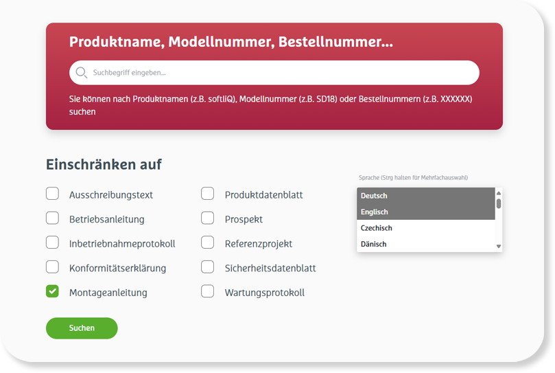555x373 pixels.
Task: Enable the Wartungsprotokoll checkbox
Action: pyautogui.click(x=208, y=291)
